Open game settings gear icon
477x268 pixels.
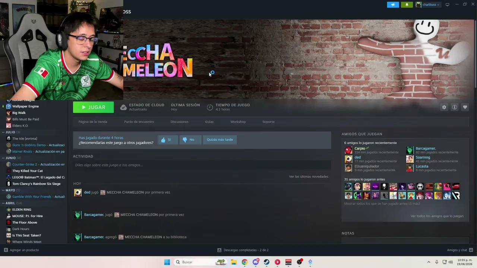tap(444, 107)
